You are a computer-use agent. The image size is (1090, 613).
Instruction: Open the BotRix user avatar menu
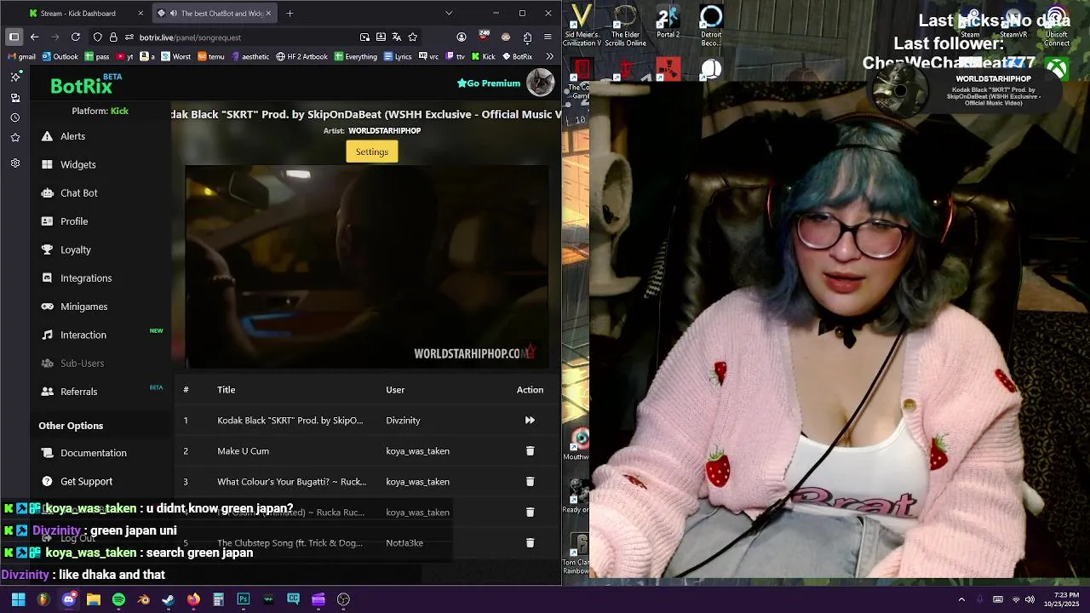point(540,83)
